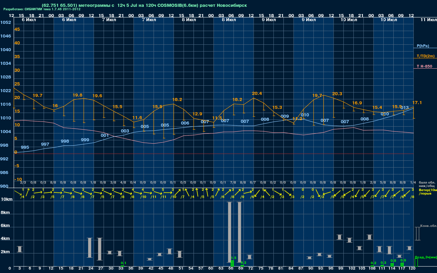Image resolution: width=437 pixels, height=273 pixels.
Task: Click the 11.5 temperature value
Action: pos(217,118)
